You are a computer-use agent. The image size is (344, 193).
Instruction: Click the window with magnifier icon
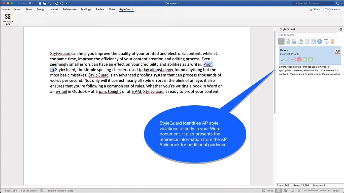tap(326, 41)
